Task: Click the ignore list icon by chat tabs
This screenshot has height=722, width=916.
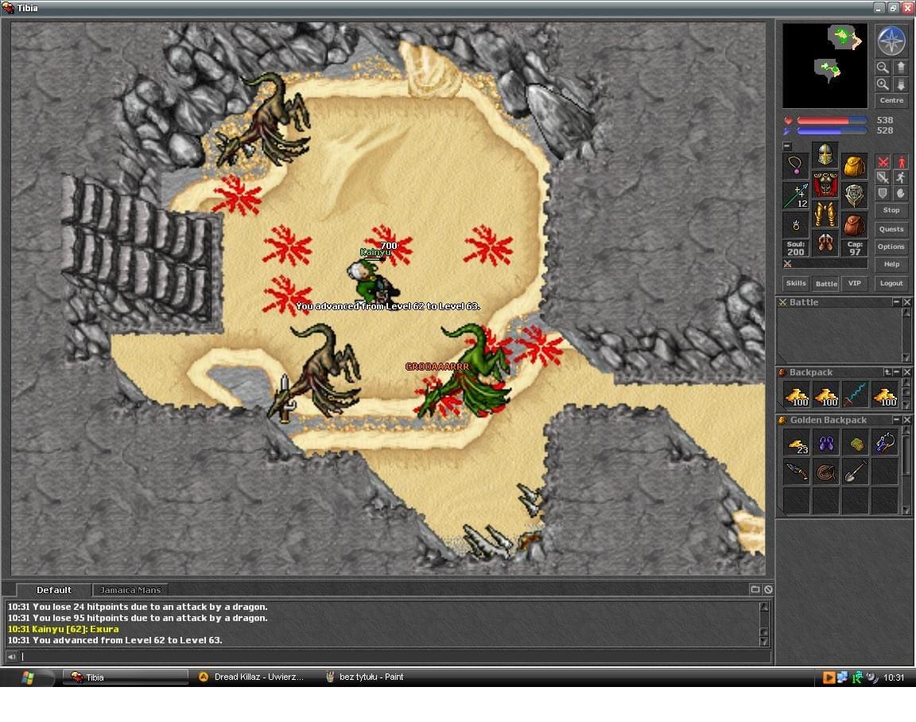Action: [768, 589]
